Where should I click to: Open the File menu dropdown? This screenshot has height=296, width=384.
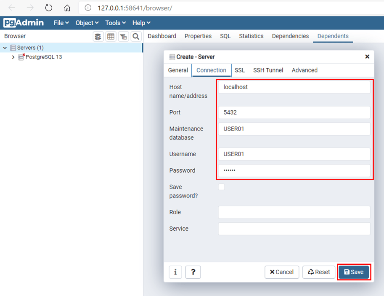tap(61, 23)
